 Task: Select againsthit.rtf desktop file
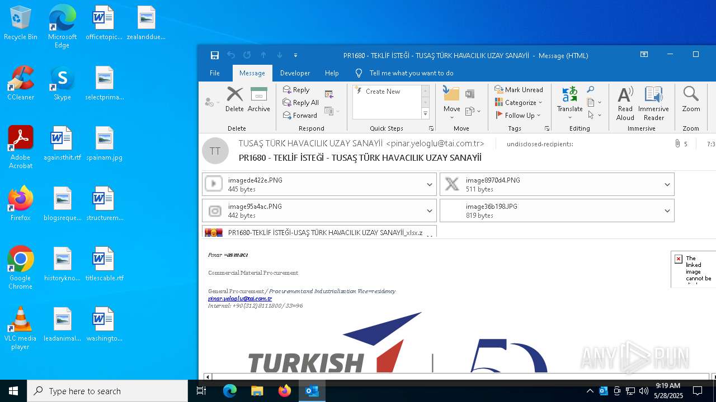point(62,143)
